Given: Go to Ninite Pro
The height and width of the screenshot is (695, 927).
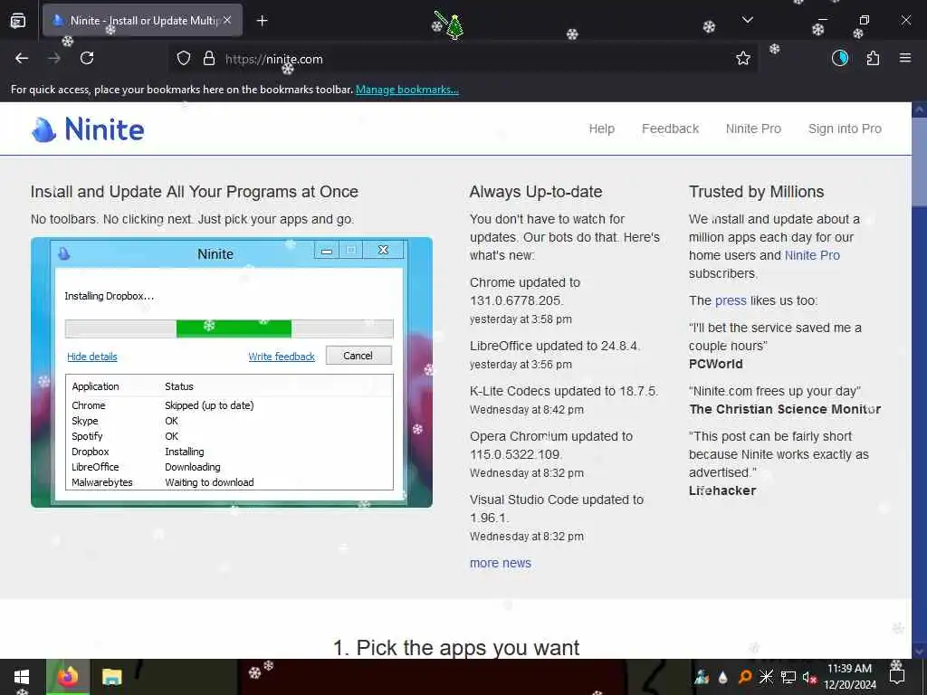Looking at the screenshot, I should click(x=753, y=129).
